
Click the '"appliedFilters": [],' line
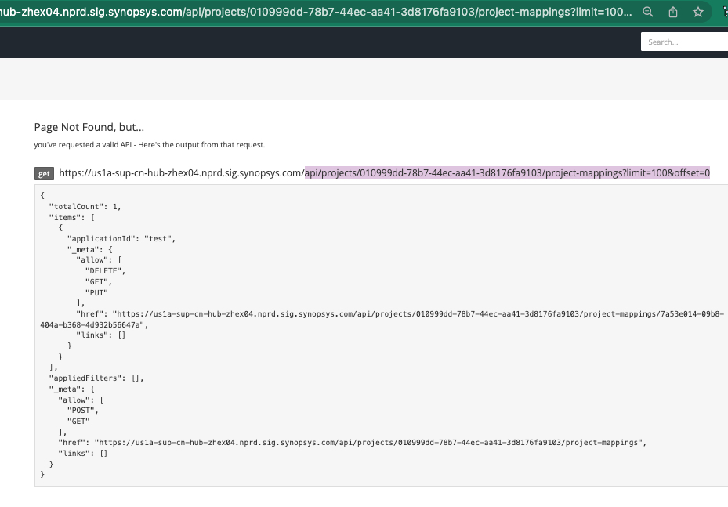point(96,378)
